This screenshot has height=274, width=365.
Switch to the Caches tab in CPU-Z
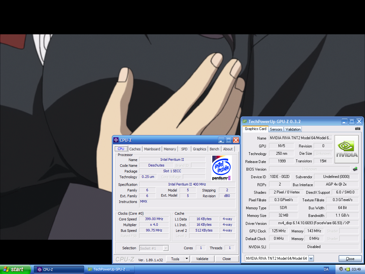pos(135,149)
